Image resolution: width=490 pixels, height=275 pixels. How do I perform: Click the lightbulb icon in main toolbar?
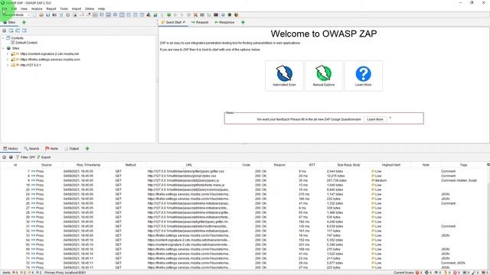click(x=162, y=15)
